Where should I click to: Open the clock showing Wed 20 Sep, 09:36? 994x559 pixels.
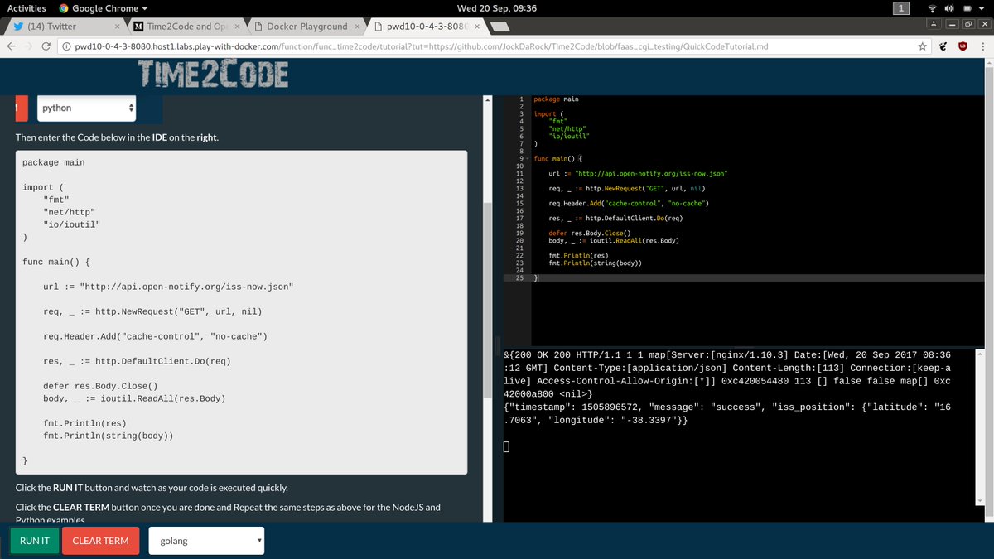pos(497,8)
